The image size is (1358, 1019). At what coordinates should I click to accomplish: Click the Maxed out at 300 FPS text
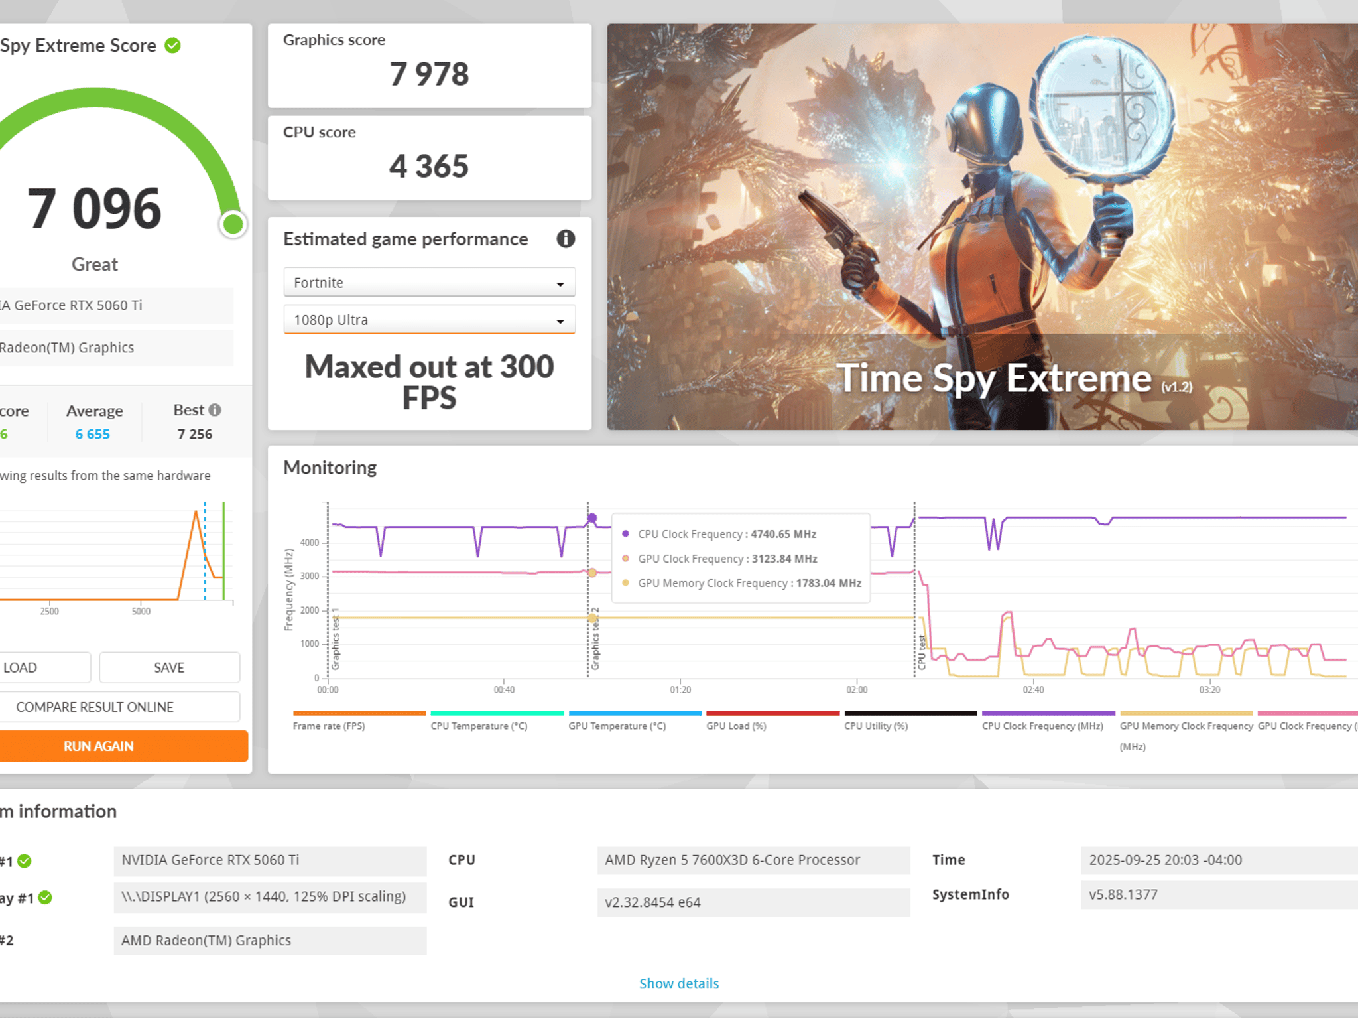[429, 382]
